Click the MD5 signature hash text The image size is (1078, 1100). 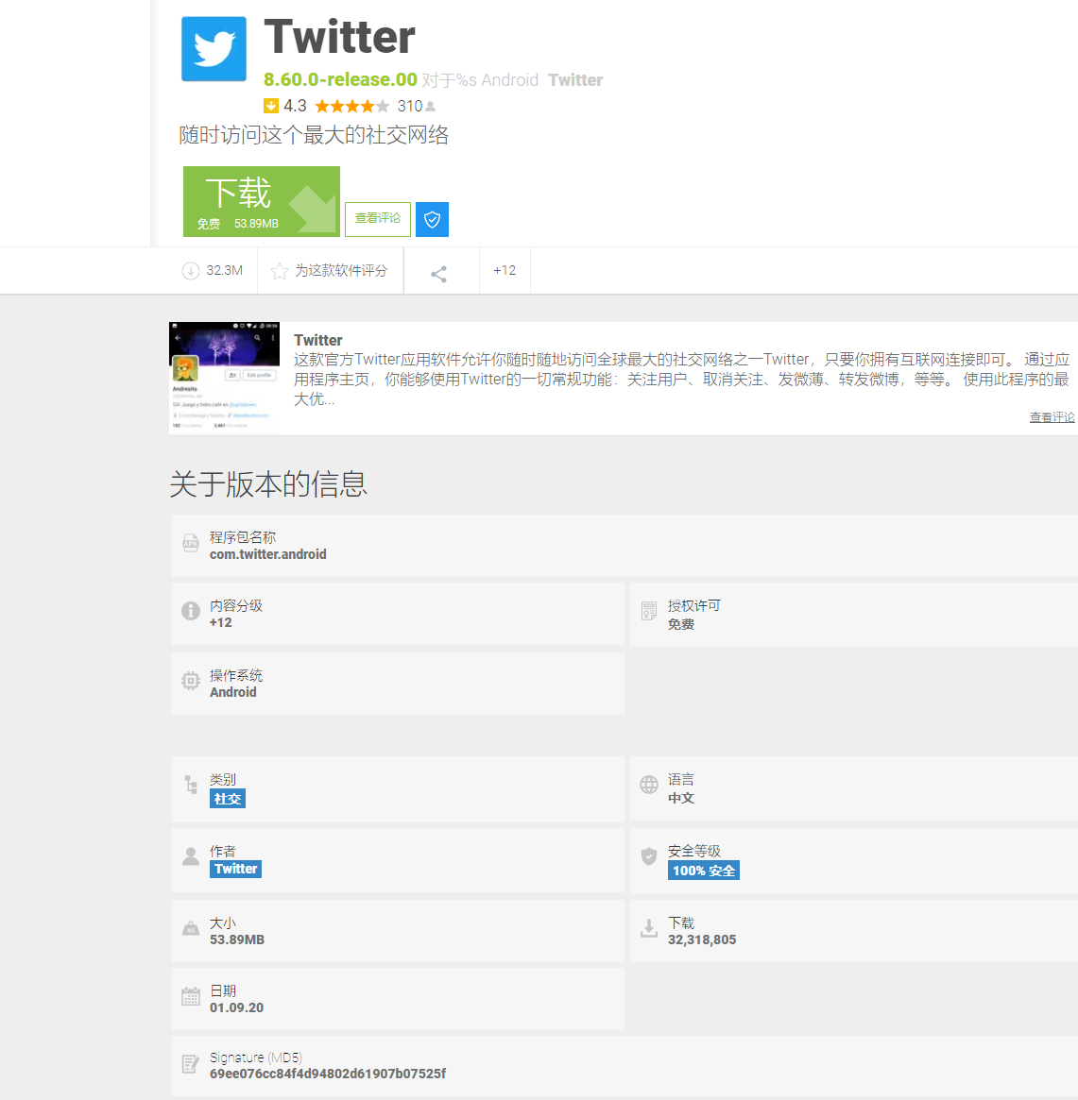tap(328, 1074)
